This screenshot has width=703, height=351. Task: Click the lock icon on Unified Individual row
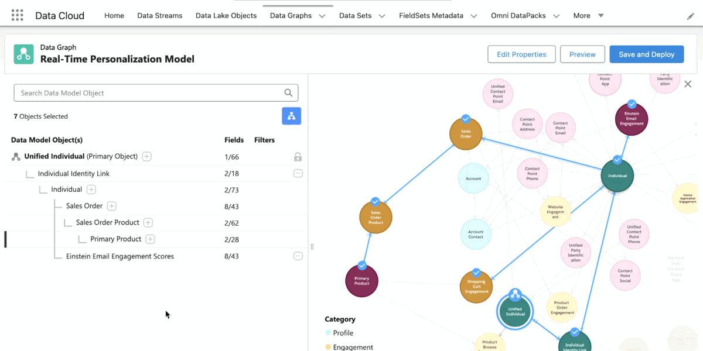click(x=298, y=157)
